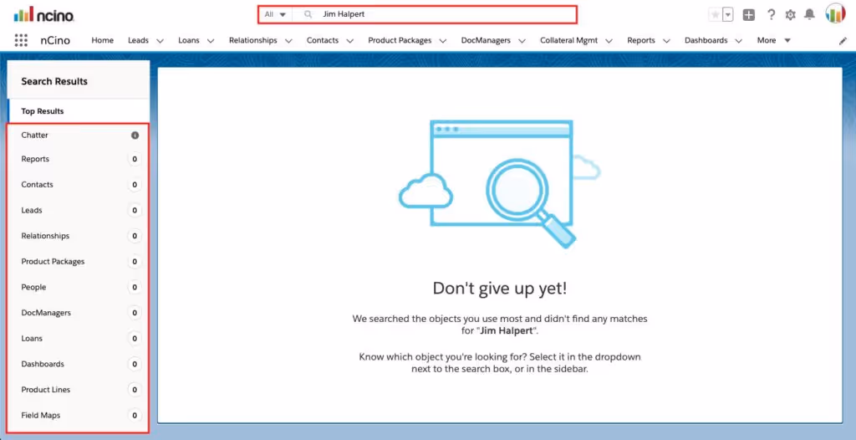Filter results by Relationships in sidebar
The image size is (856, 440).
tap(78, 236)
